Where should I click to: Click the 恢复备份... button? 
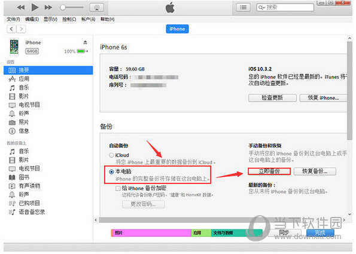(x=315, y=171)
